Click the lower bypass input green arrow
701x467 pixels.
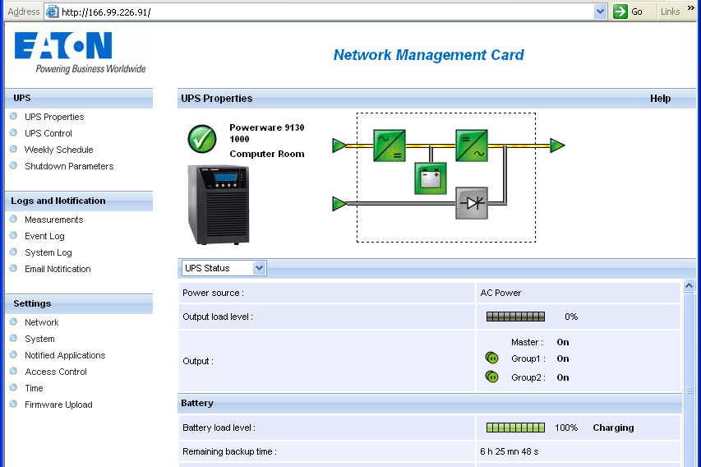pyautogui.click(x=339, y=204)
